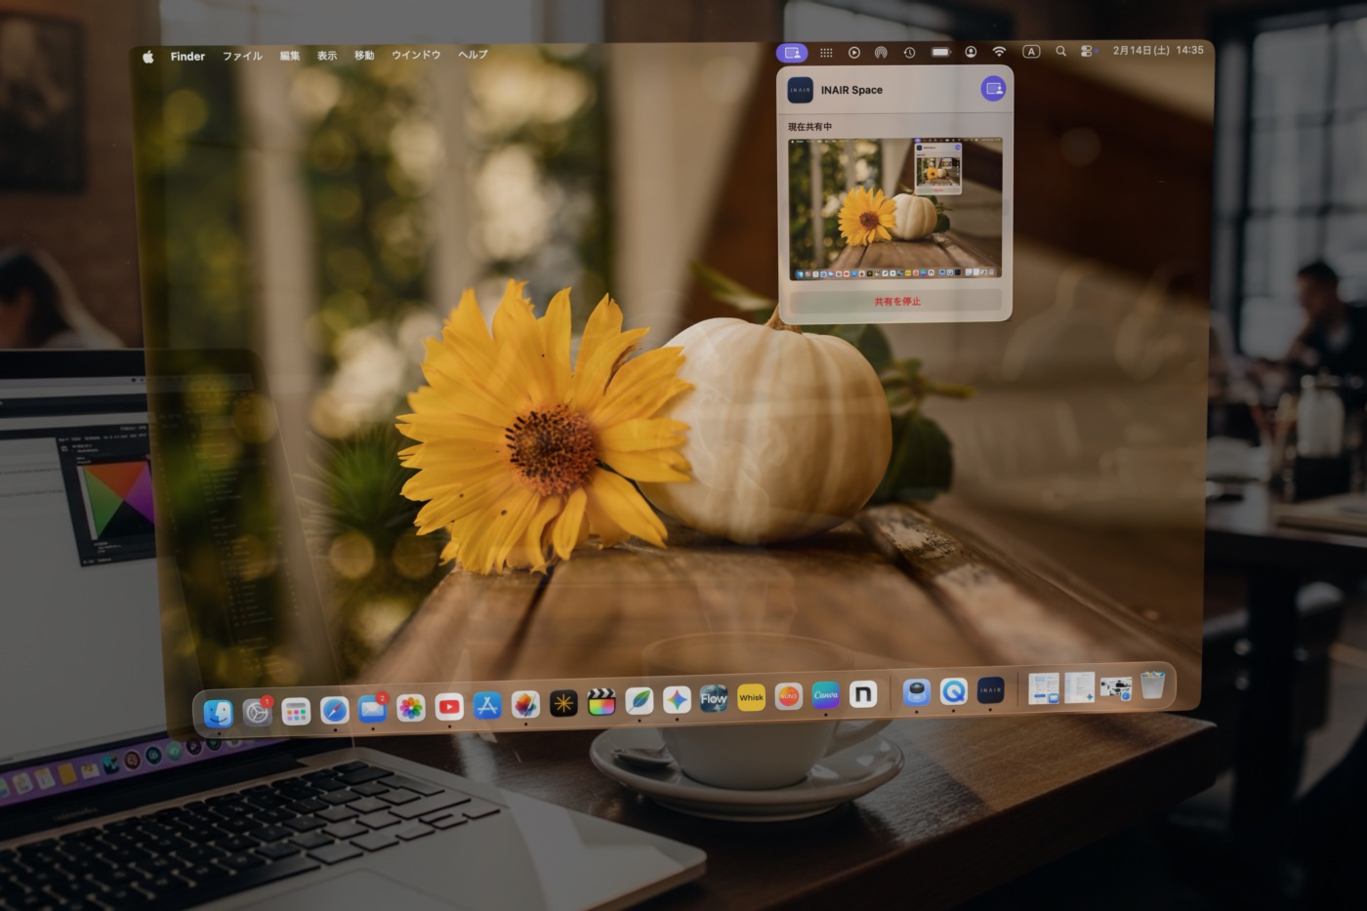
Task: Open the Time Machine menu
Action: click(x=908, y=52)
